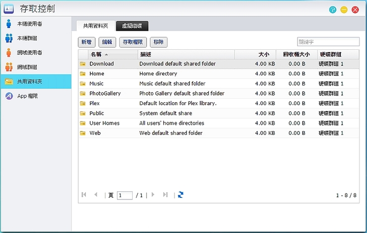
Task: Jump to last page arrow
Action: tap(165, 195)
